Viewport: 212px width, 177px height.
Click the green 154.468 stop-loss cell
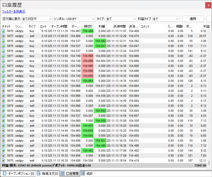87,31
